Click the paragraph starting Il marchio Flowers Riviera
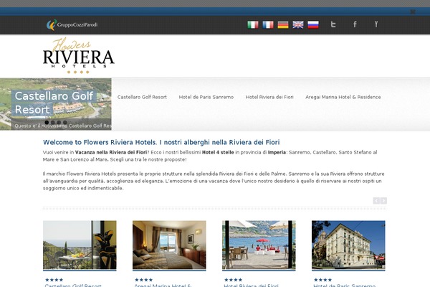430x287 pixels. 214,181
